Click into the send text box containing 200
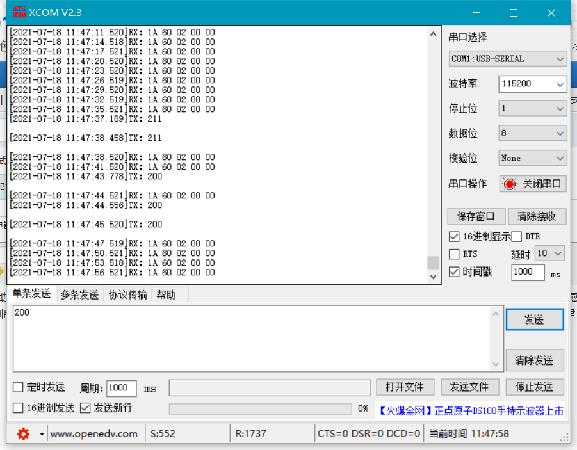 click(x=252, y=339)
